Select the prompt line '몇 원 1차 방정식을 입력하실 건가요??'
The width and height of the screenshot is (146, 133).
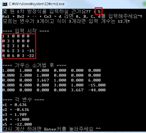[47, 11]
